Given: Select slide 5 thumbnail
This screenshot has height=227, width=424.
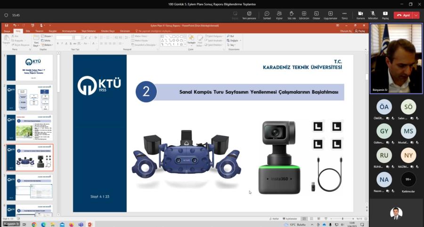Looking at the screenshot, I should click(30, 187).
